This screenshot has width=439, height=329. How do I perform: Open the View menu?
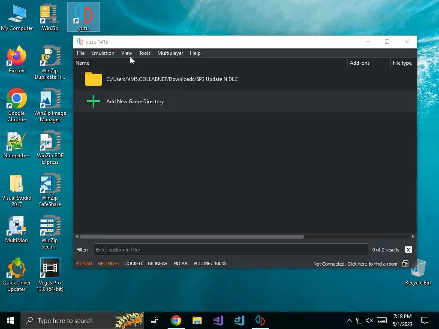click(126, 53)
